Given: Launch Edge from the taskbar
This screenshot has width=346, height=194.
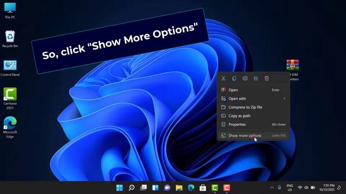Looking at the screenshot, I should coord(191,188).
